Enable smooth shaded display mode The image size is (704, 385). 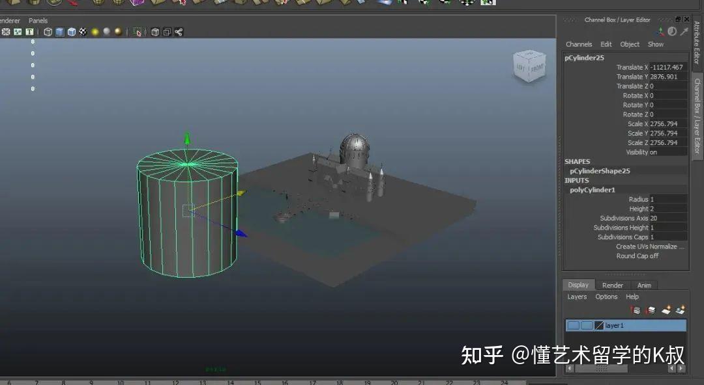pyautogui.click(x=60, y=32)
